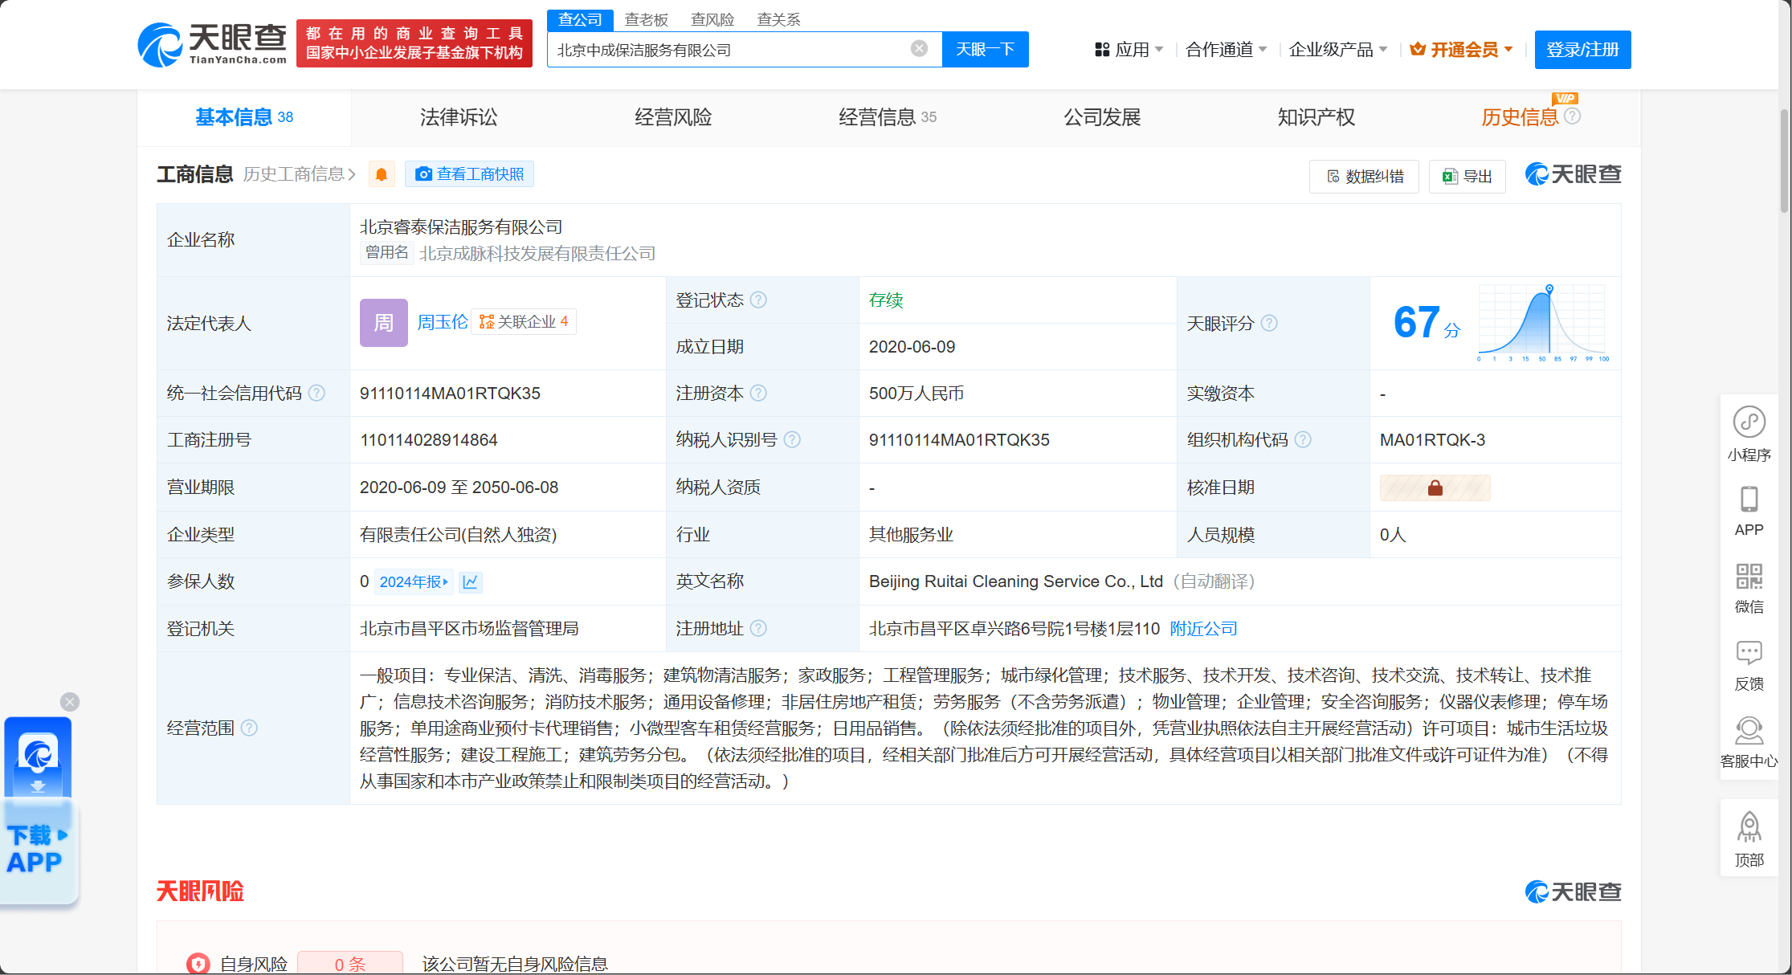Click the 自身风险 0条 count badge
Image resolution: width=1792 pixels, height=975 pixels.
pyautogui.click(x=350, y=963)
